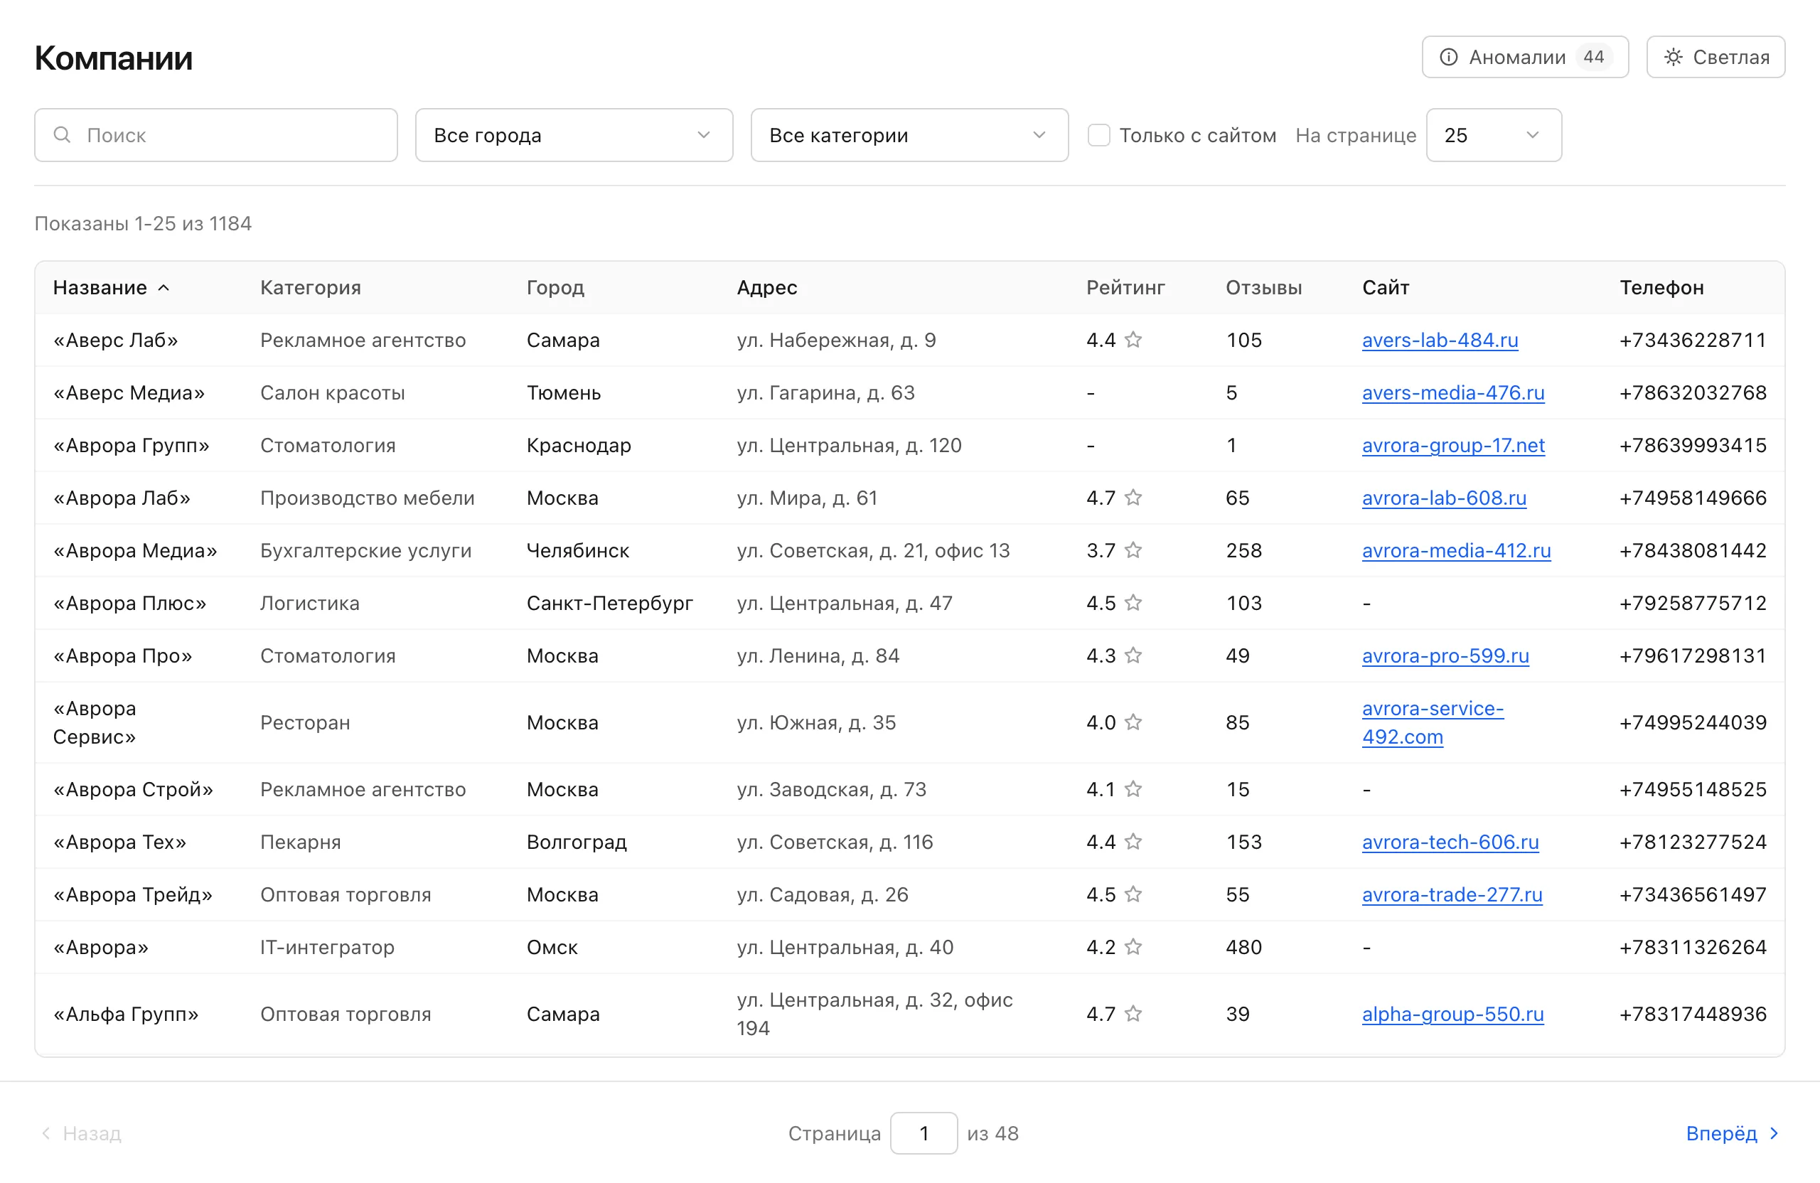This screenshot has height=1183, width=1820.
Task: Open the per-page dropdown showing 25
Action: coord(1494,135)
